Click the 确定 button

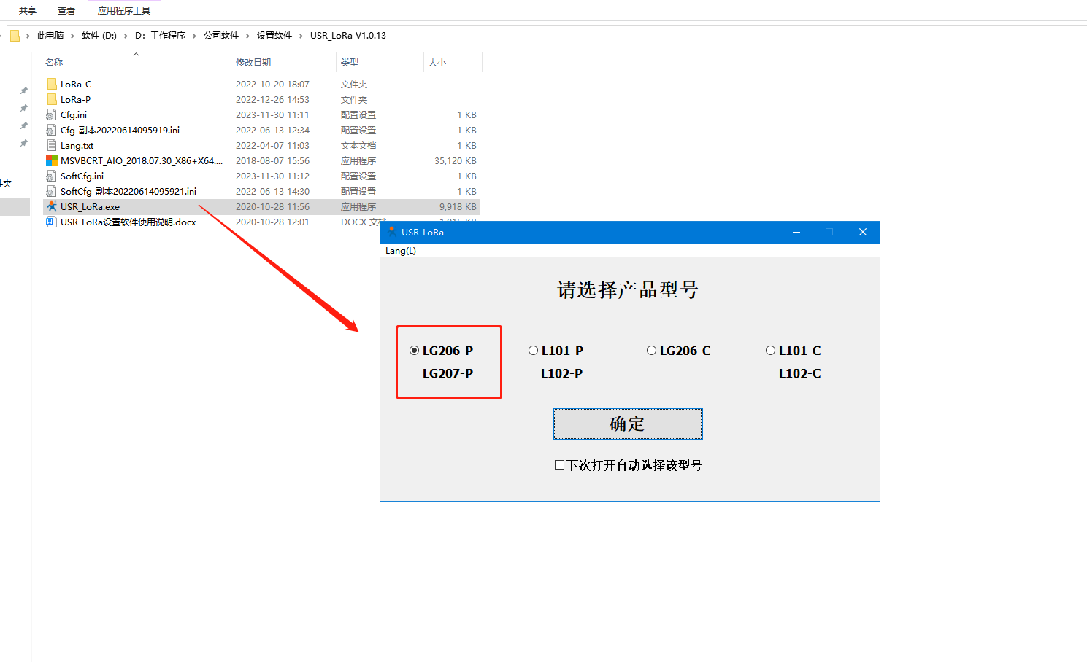628,424
